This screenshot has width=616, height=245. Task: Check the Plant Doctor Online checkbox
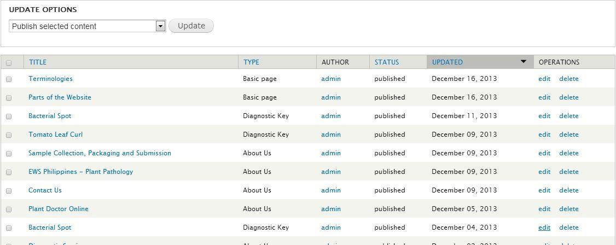click(9, 209)
